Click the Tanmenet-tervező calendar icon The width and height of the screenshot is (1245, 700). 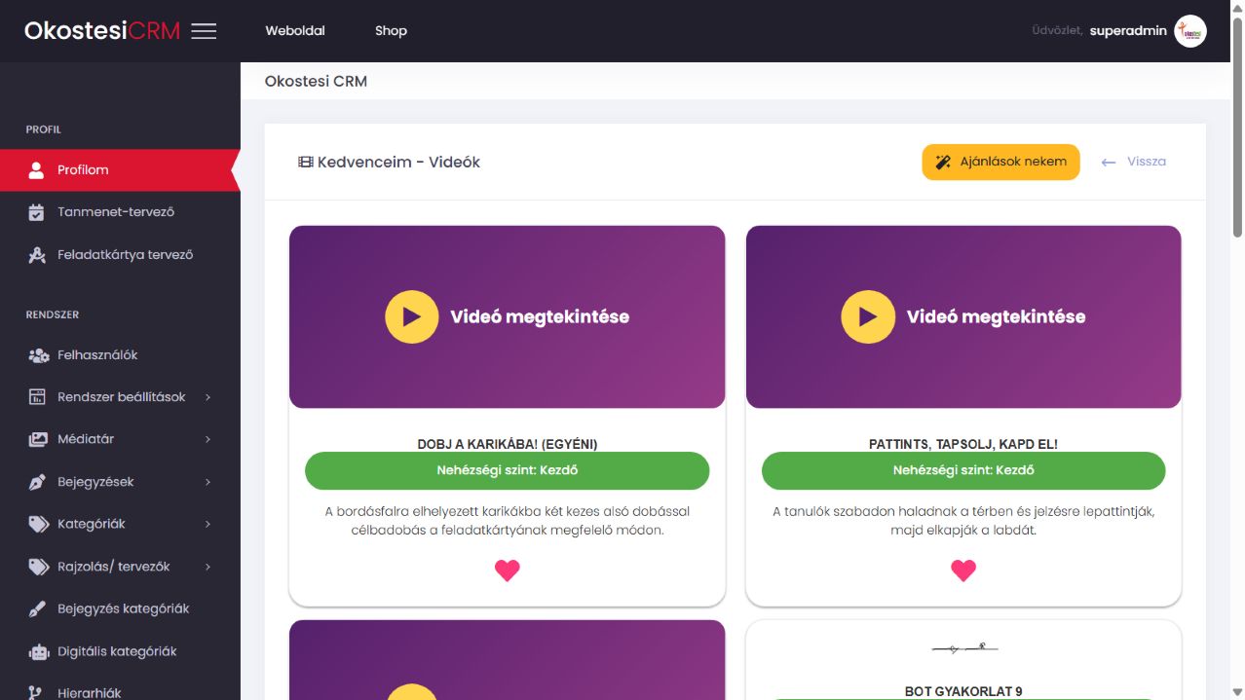click(37, 212)
